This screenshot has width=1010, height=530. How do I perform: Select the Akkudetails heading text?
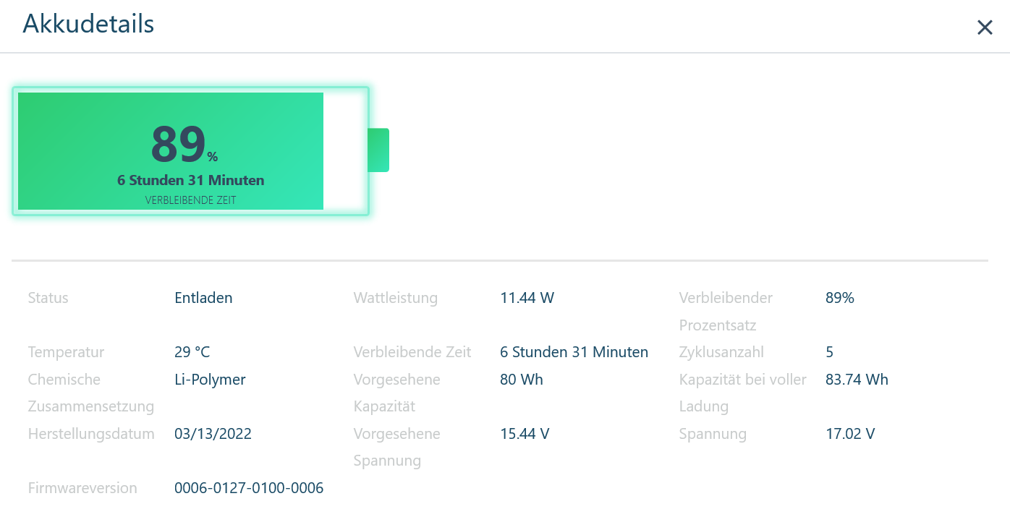click(x=88, y=24)
